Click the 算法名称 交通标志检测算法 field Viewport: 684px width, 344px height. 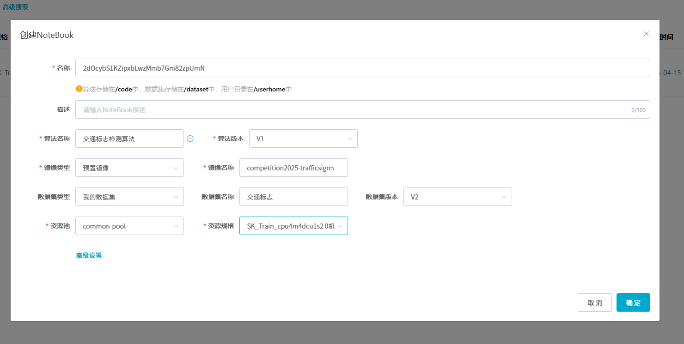[129, 139]
